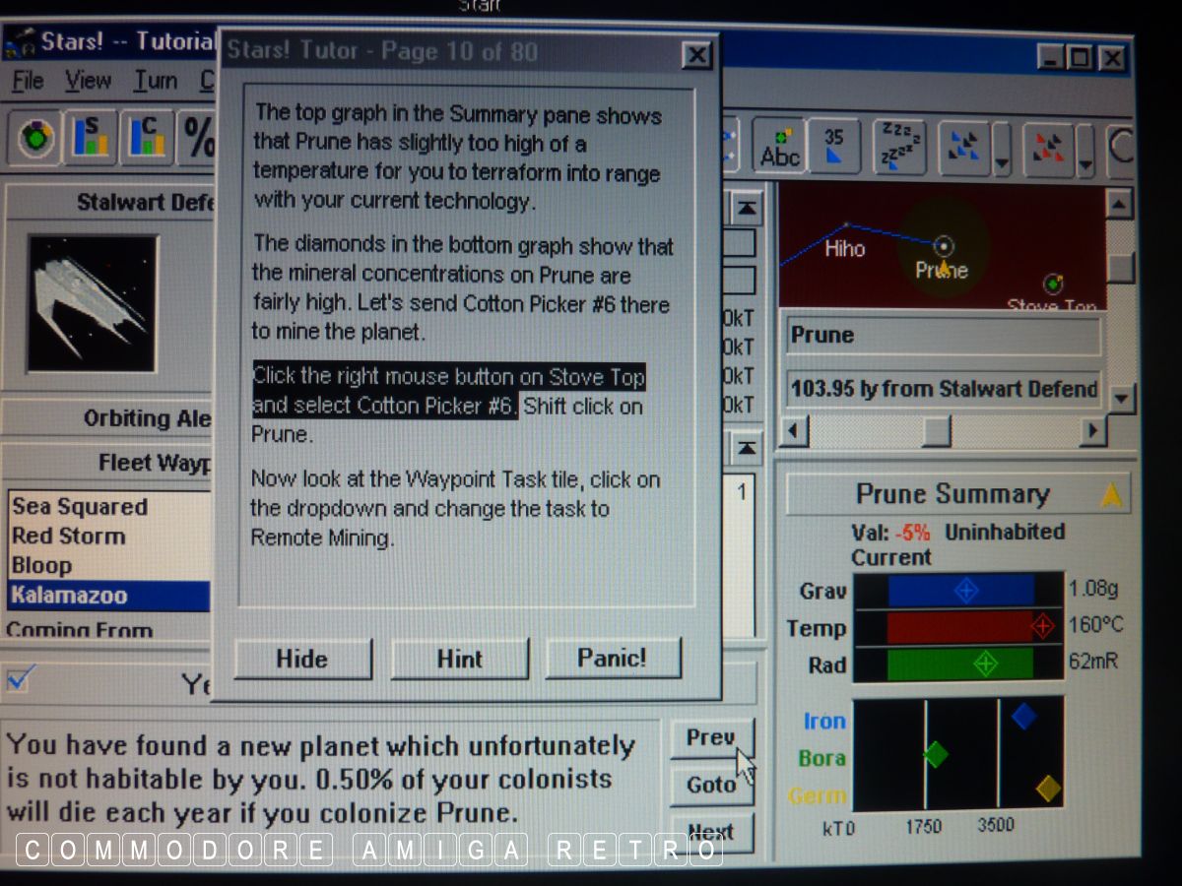Toggle the ship count '35' toolbar icon

point(833,146)
